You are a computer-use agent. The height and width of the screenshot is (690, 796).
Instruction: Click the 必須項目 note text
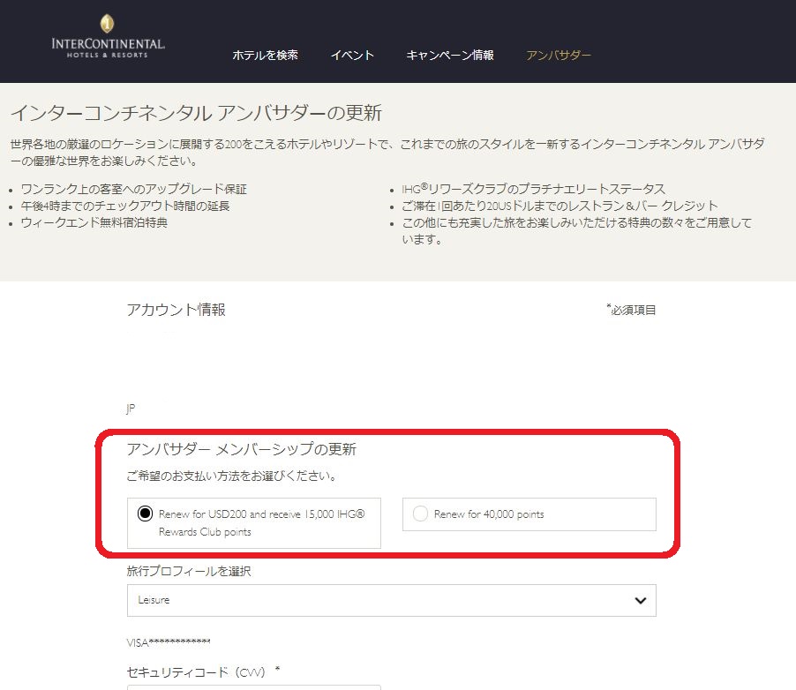[631, 310]
